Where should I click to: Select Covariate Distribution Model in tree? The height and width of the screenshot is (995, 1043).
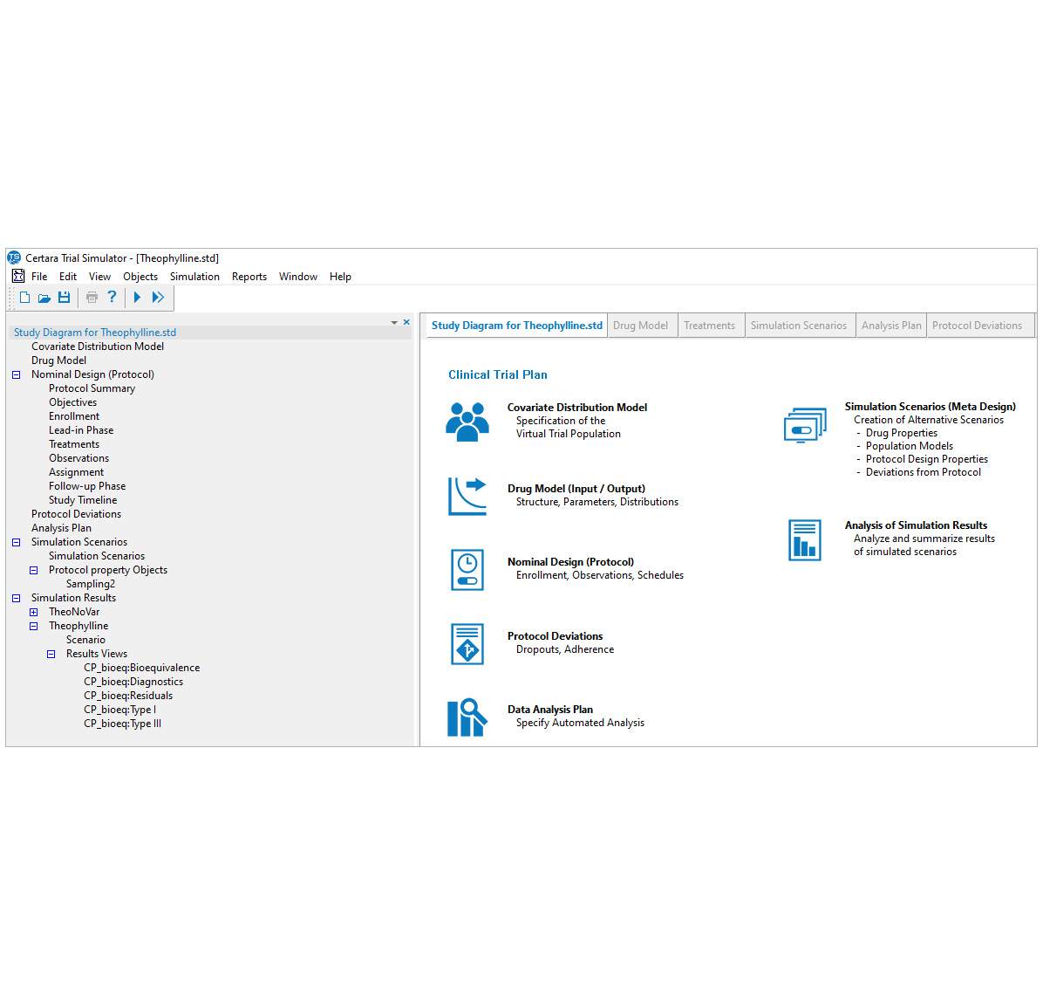tap(97, 347)
